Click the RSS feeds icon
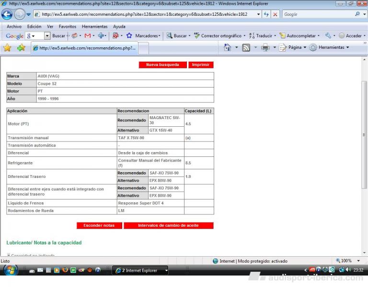The image size is (368, 287). (x=246, y=47)
